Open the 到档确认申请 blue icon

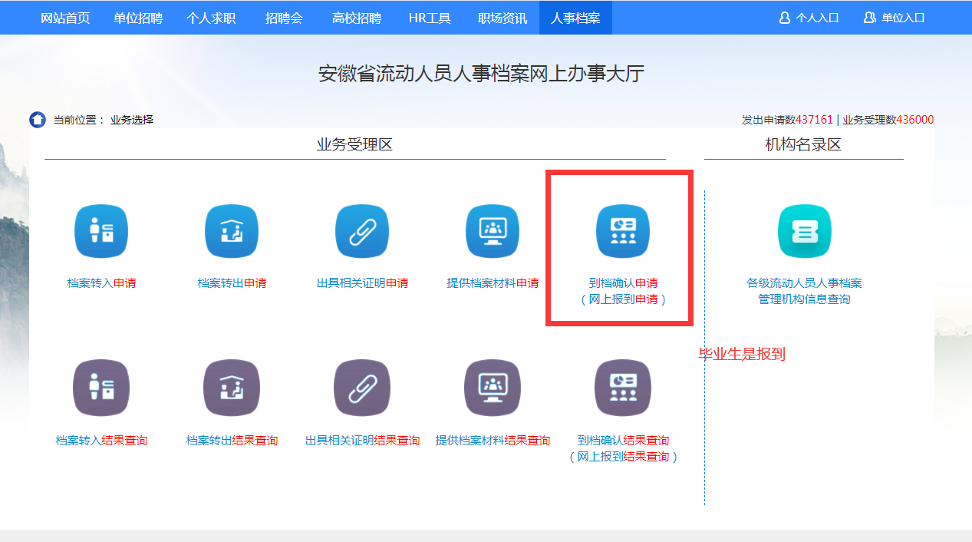click(x=623, y=231)
